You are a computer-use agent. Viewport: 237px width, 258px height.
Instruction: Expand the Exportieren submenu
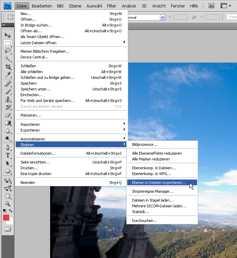point(71,130)
